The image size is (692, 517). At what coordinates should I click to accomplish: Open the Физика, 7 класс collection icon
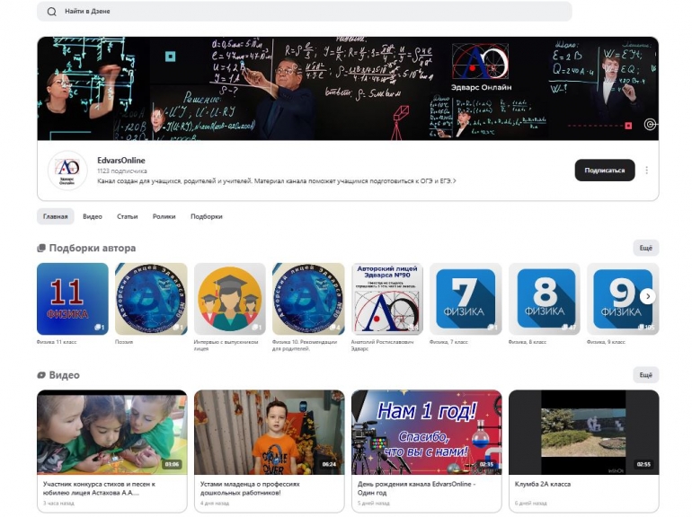466,299
